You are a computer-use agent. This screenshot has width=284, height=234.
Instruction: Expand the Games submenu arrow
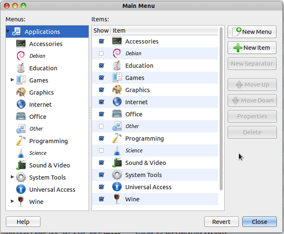12,80
